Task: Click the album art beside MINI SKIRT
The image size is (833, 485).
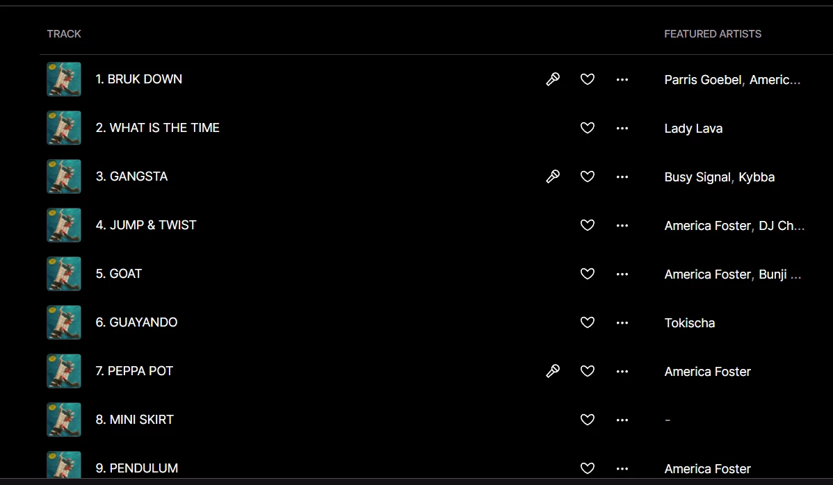Action: (64, 420)
